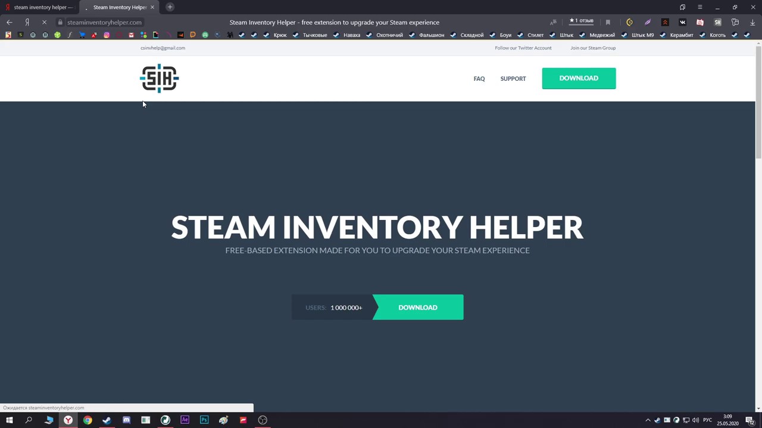Click the SIH logo in the site header
762x428 pixels.
160,78
